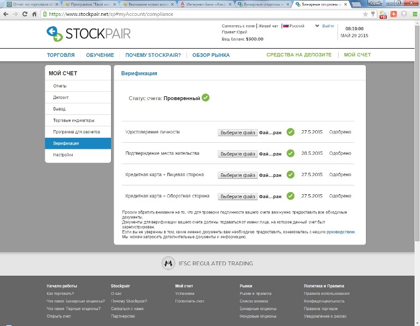Screen dimensions: 420x326
Task: Open Живой чат link
Action: pyautogui.click(x=268, y=26)
